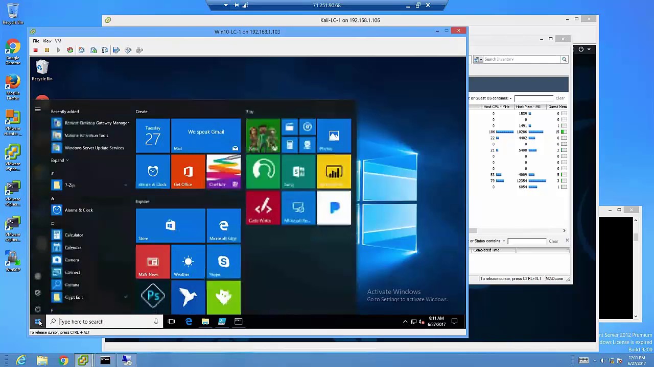The width and height of the screenshot is (654, 367).
Task: Open the Code Writer tile
Action: tap(263, 207)
